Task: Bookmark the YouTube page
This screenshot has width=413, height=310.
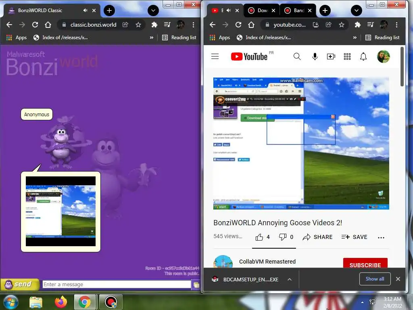Action: click(342, 25)
